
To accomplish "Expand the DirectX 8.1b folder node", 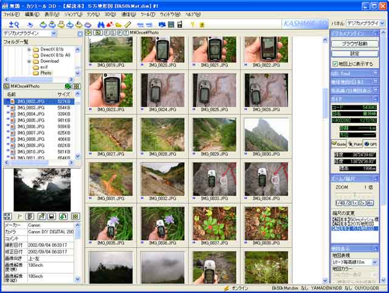I will click(29, 49).
